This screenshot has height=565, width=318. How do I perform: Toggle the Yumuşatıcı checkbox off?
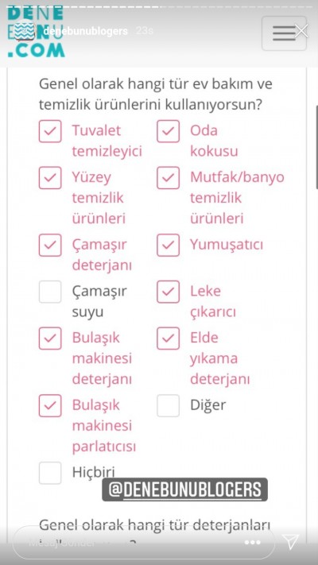point(168,245)
